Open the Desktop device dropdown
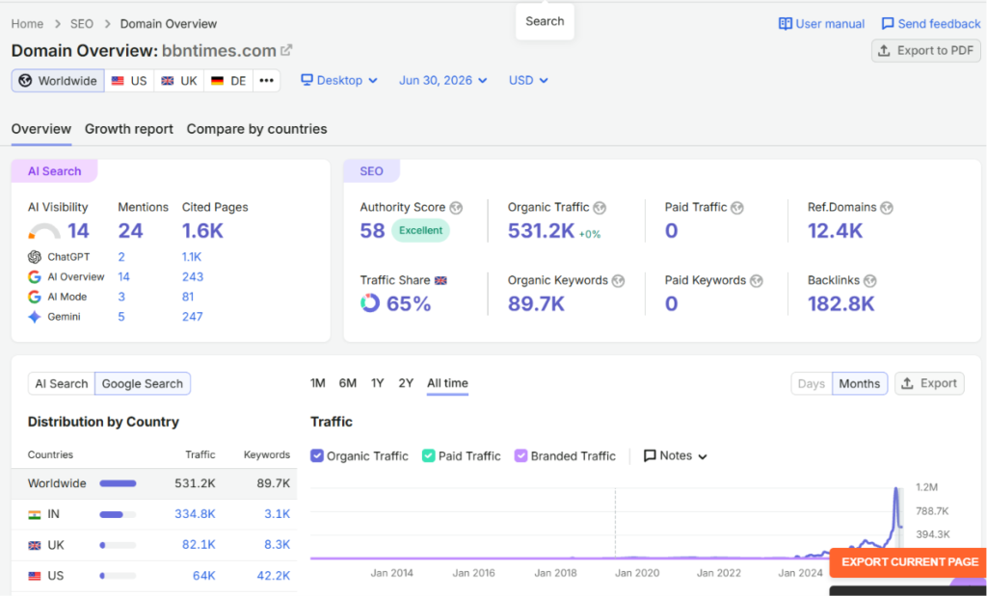Screen dimensions: 987x596 (339, 81)
